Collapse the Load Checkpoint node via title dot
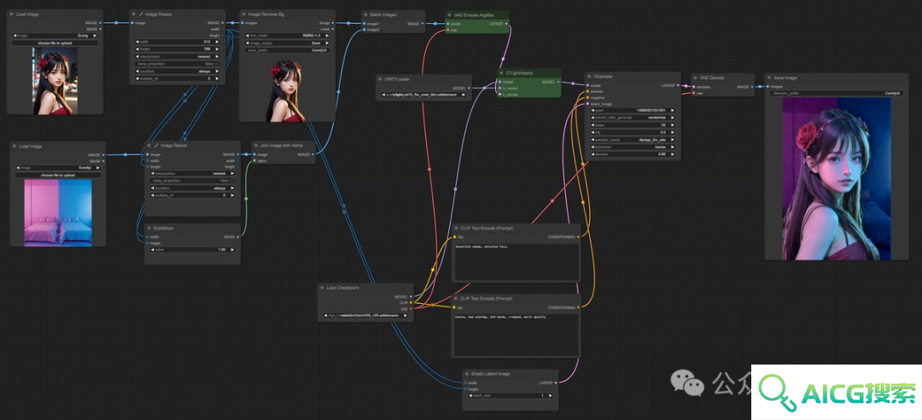 point(322,288)
